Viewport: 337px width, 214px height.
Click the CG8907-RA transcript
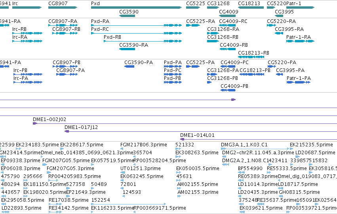point(63,25)
